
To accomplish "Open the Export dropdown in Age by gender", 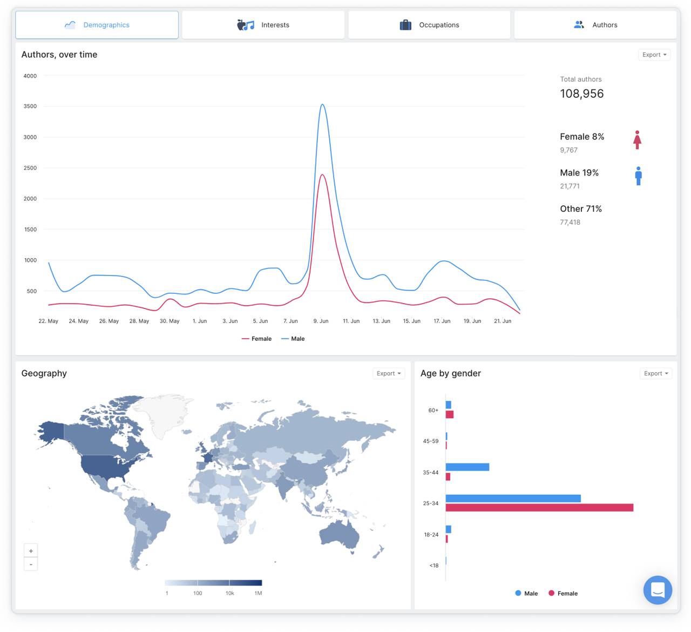I will tap(655, 373).
